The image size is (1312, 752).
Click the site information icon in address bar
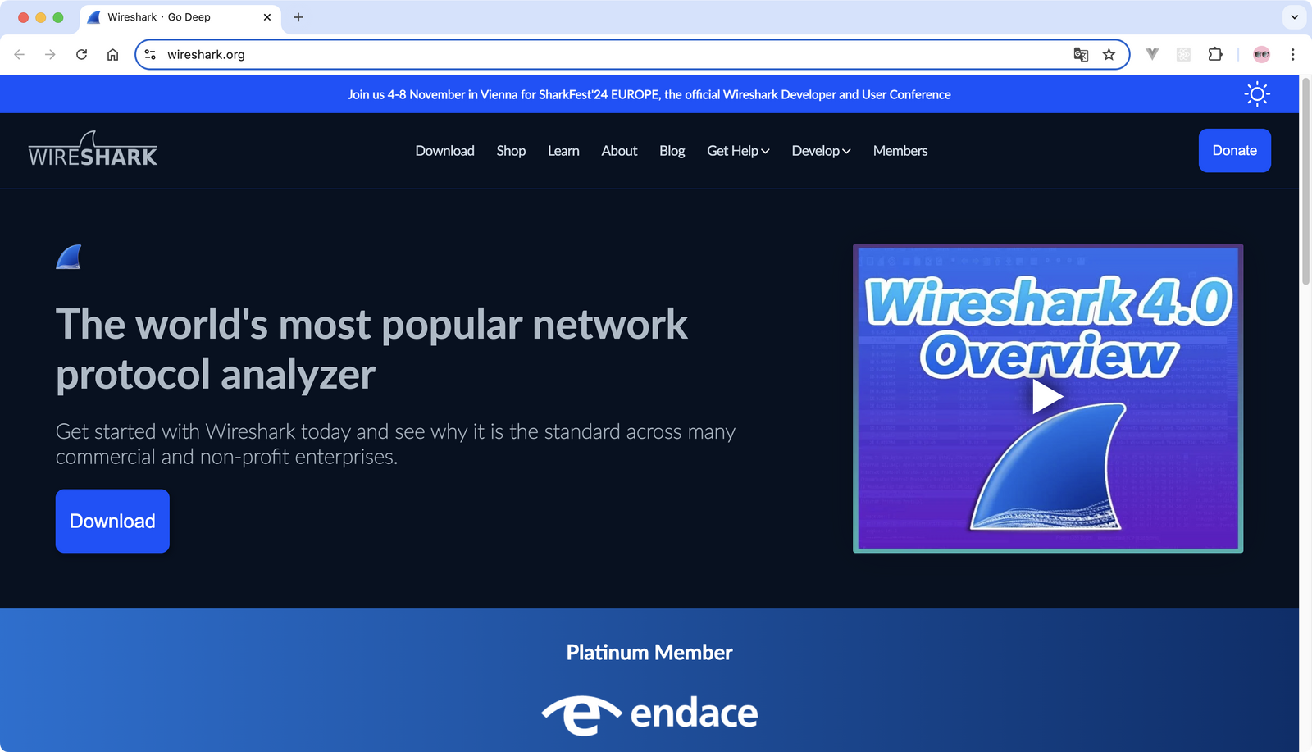coord(150,55)
